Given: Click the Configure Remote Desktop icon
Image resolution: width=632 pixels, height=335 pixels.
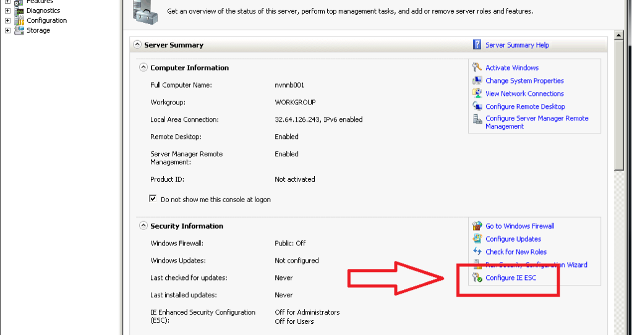Looking at the screenshot, I should coord(477,107).
